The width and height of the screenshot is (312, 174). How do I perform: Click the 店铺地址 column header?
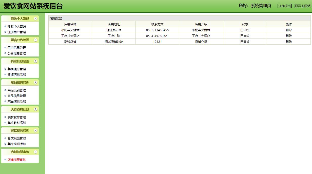tap(114, 24)
